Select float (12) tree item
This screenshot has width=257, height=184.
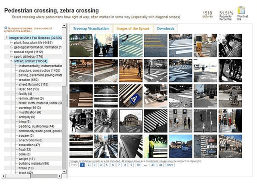(x=25, y=149)
